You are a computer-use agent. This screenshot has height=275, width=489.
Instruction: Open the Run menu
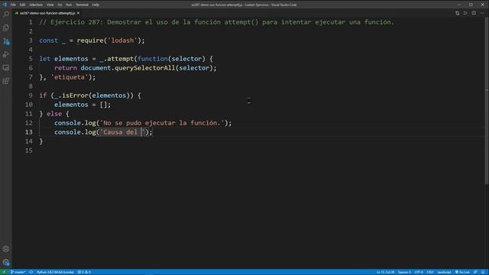pyautogui.click(x=69, y=5)
